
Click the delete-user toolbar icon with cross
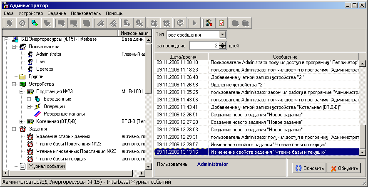pos(139,23)
